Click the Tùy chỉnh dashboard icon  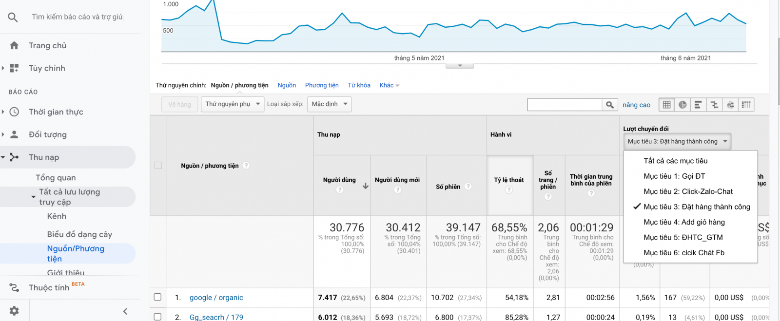(14, 68)
